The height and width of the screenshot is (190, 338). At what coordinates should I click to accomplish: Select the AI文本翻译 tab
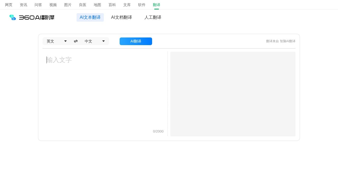[x=90, y=17]
